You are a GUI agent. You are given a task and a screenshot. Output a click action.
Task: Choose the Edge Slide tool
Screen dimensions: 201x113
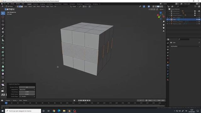[x=3, y=78]
